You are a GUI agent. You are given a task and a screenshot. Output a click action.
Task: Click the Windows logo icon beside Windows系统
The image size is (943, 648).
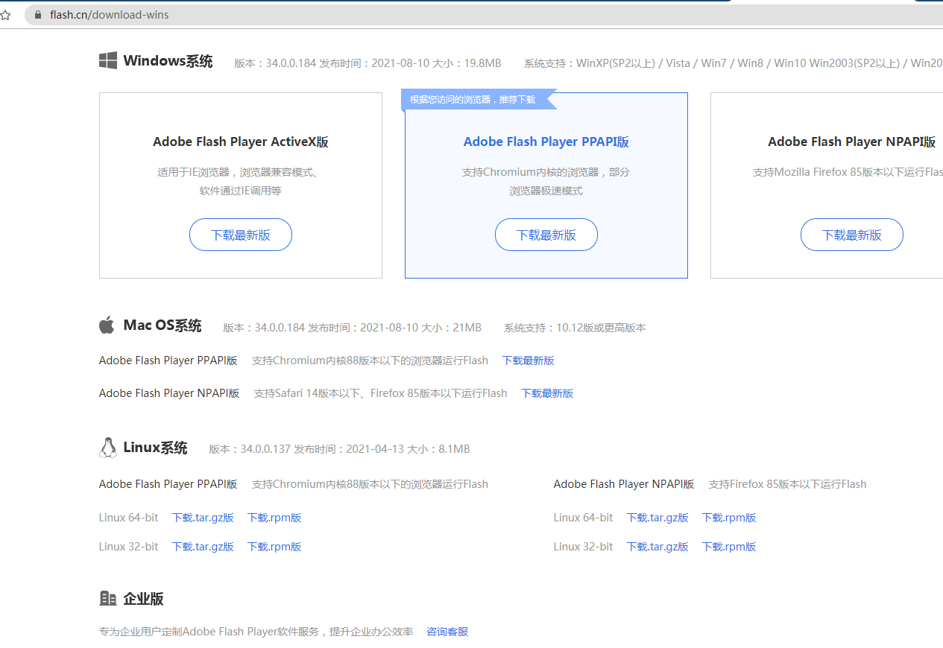[x=108, y=60]
